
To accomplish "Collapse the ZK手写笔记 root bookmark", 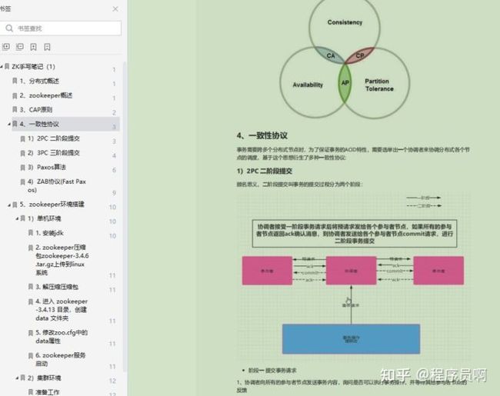I will [x=2, y=67].
